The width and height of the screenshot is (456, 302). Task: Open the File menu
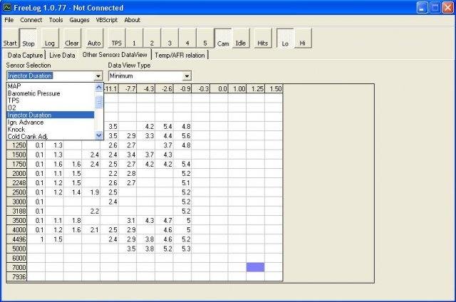click(9, 20)
